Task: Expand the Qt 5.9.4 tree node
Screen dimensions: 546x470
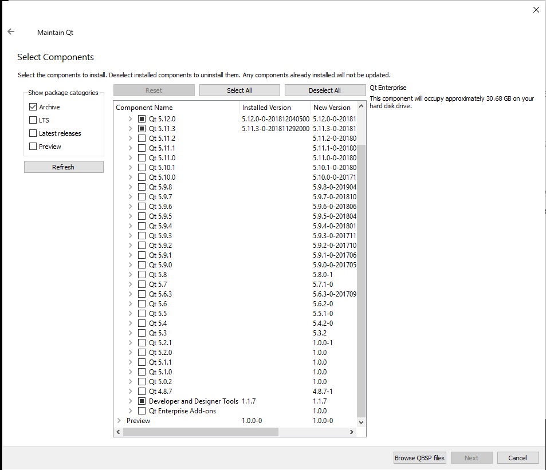Action: pyautogui.click(x=130, y=226)
